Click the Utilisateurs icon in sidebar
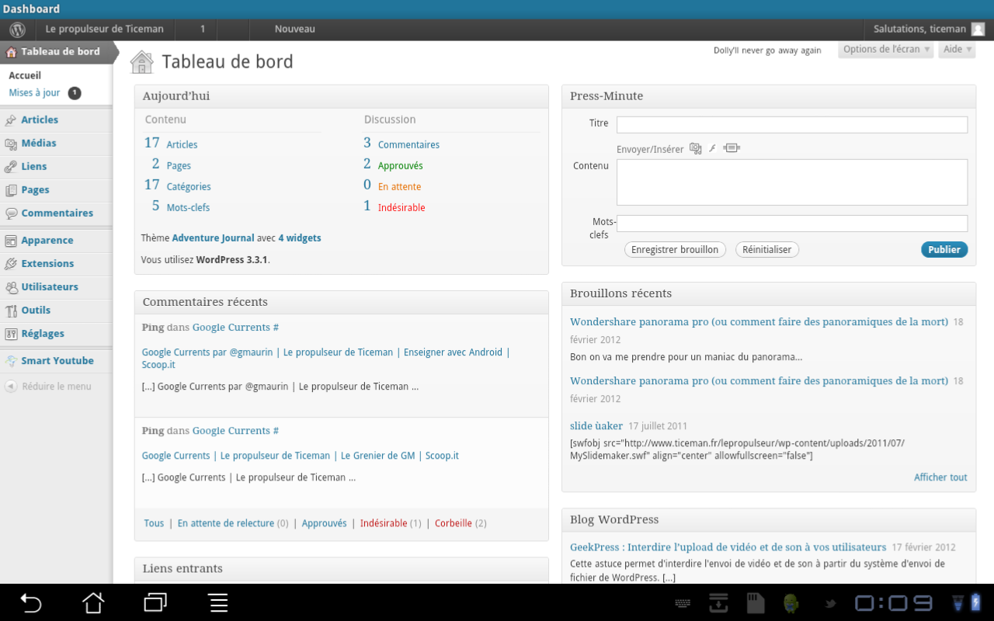994x621 pixels. [11, 287]
